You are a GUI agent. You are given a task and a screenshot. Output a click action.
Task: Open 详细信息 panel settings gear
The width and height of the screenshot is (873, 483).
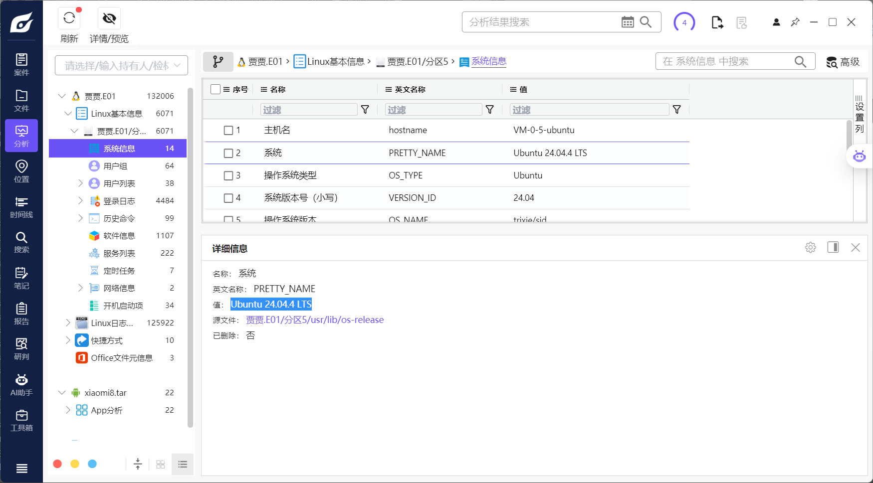click(x=811, y=247)
